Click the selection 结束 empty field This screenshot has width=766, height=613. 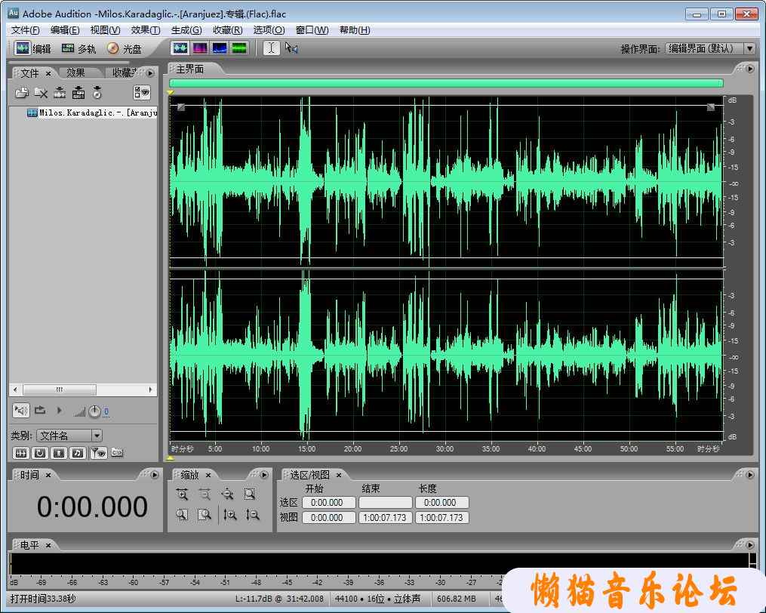point(386,503)
